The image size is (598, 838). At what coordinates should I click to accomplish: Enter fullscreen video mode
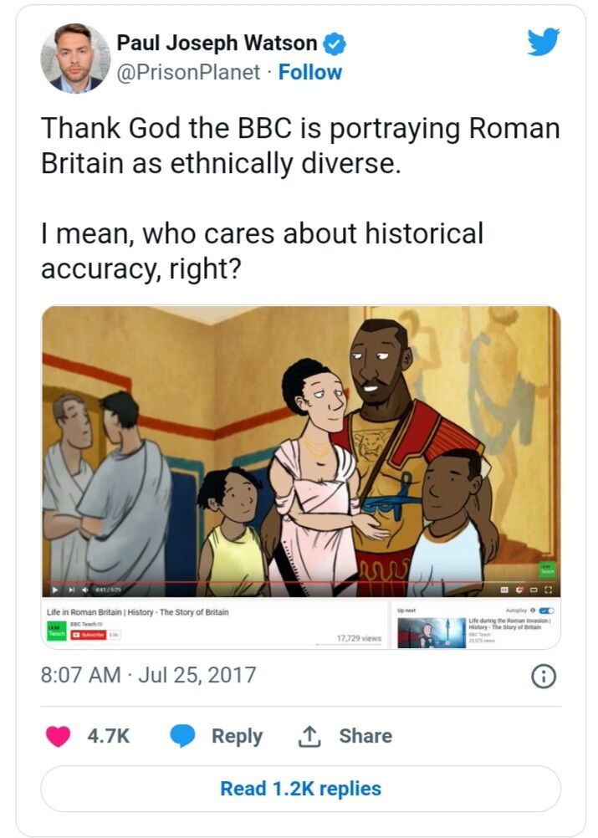[x=548, y=590]
